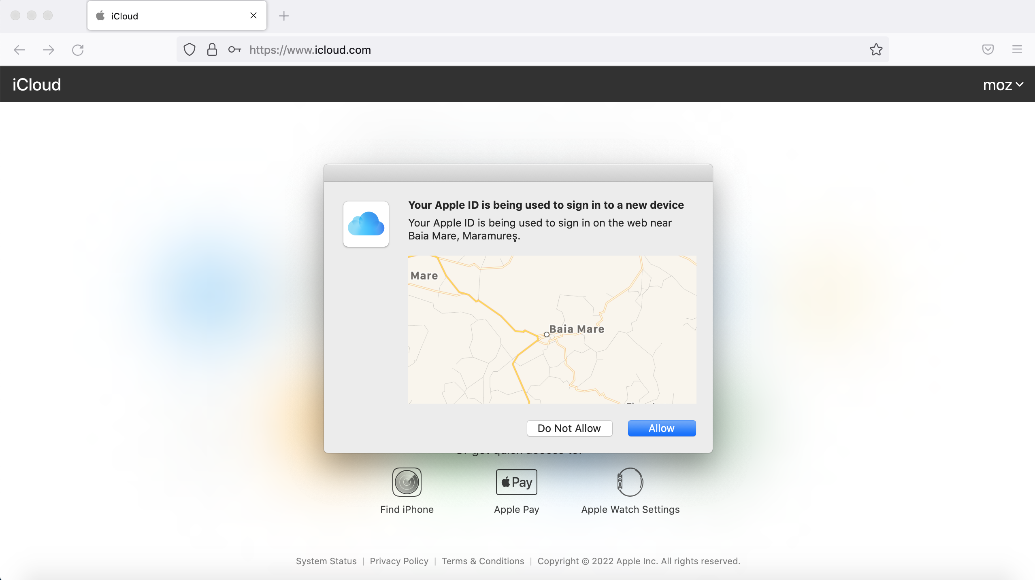Click the forward navigation arrow
Screen dimensions: 1035x580
tap(48, 49)
